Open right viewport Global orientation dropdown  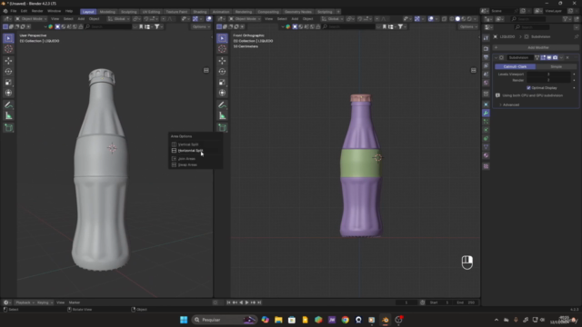pos(333,18)
